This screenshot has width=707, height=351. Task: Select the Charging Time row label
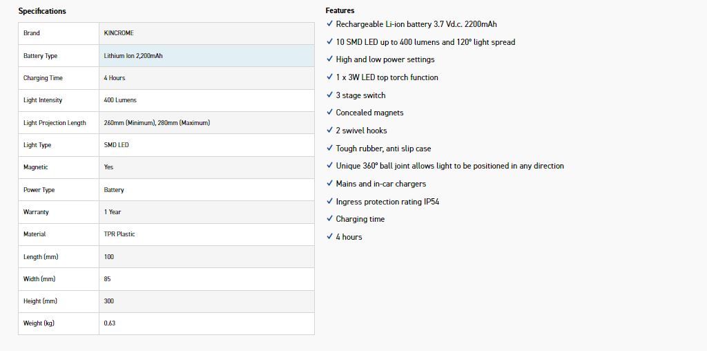point(43,78)
